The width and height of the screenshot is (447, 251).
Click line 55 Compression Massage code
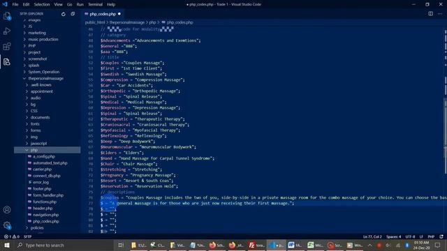point(142,79)
